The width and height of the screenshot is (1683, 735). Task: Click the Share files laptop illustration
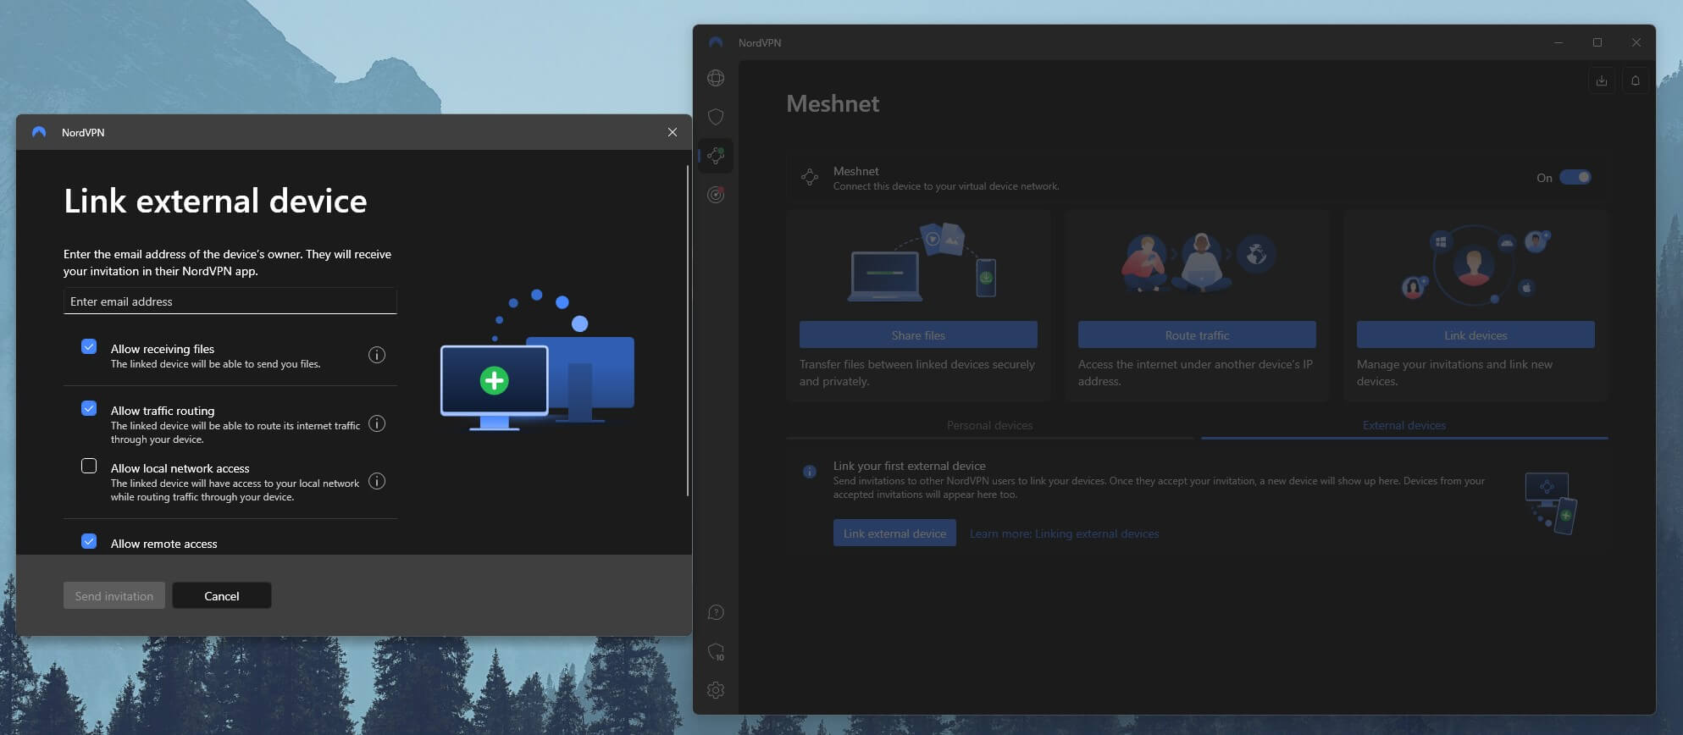(922, 262)
